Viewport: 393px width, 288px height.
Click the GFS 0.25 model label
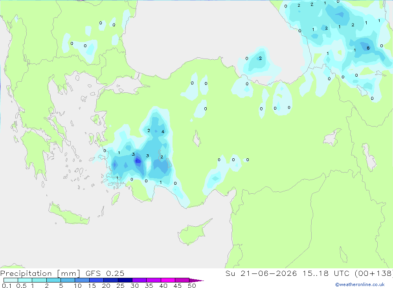pyautogui.click(x=105, y=273)
